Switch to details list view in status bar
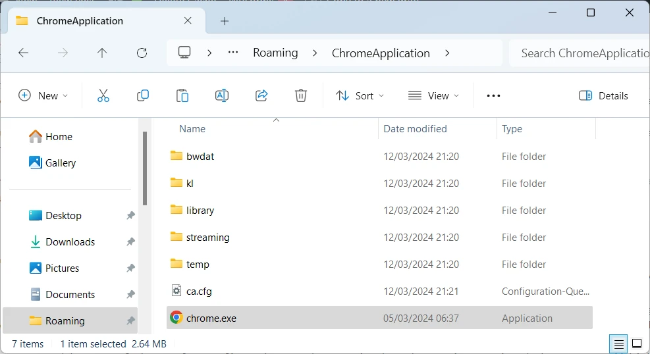 (618, 343)
